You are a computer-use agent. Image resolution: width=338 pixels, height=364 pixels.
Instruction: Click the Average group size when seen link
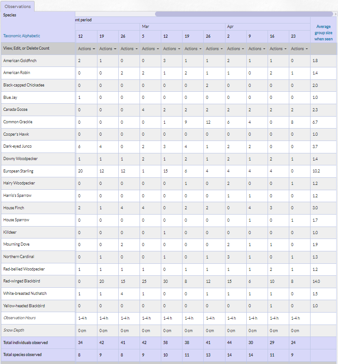point(323,33)
